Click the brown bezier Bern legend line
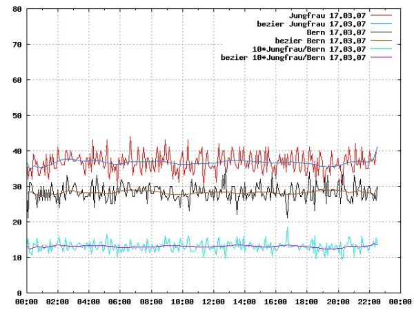 coord(381,41)
